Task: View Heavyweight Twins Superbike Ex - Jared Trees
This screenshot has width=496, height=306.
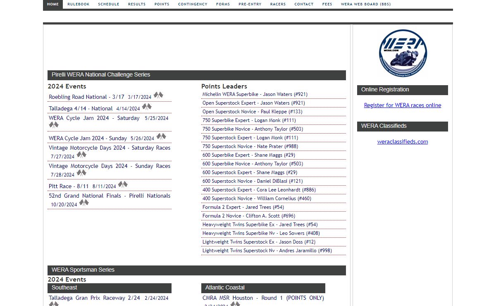Action: [260, 225]
